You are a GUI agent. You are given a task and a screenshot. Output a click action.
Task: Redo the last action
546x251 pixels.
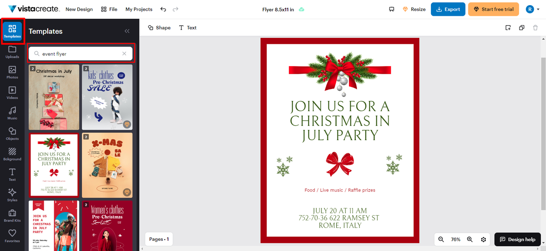pyautogui.click(x=176, y=9)
